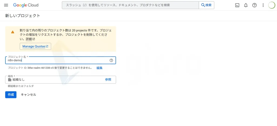Open the help question mark menu

point(254,5)
